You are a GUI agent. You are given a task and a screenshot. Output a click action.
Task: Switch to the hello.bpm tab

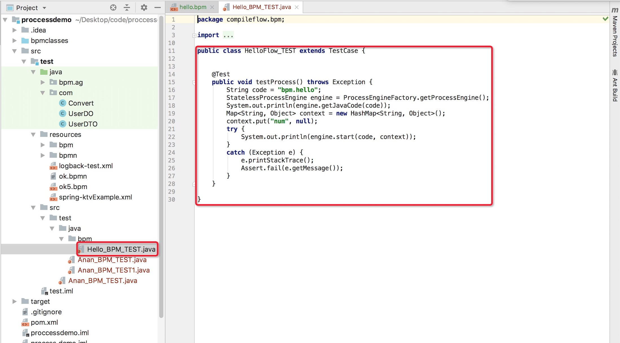(x=193, y=7)
